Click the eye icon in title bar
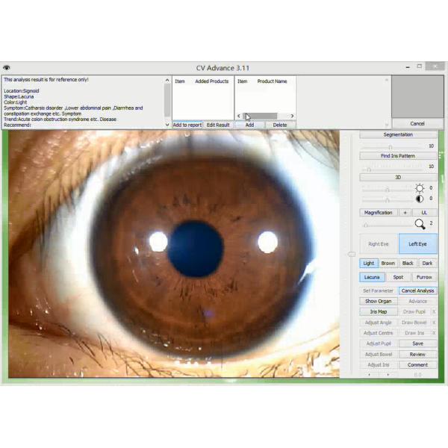The image size is (448, 448). coord(7,68)
